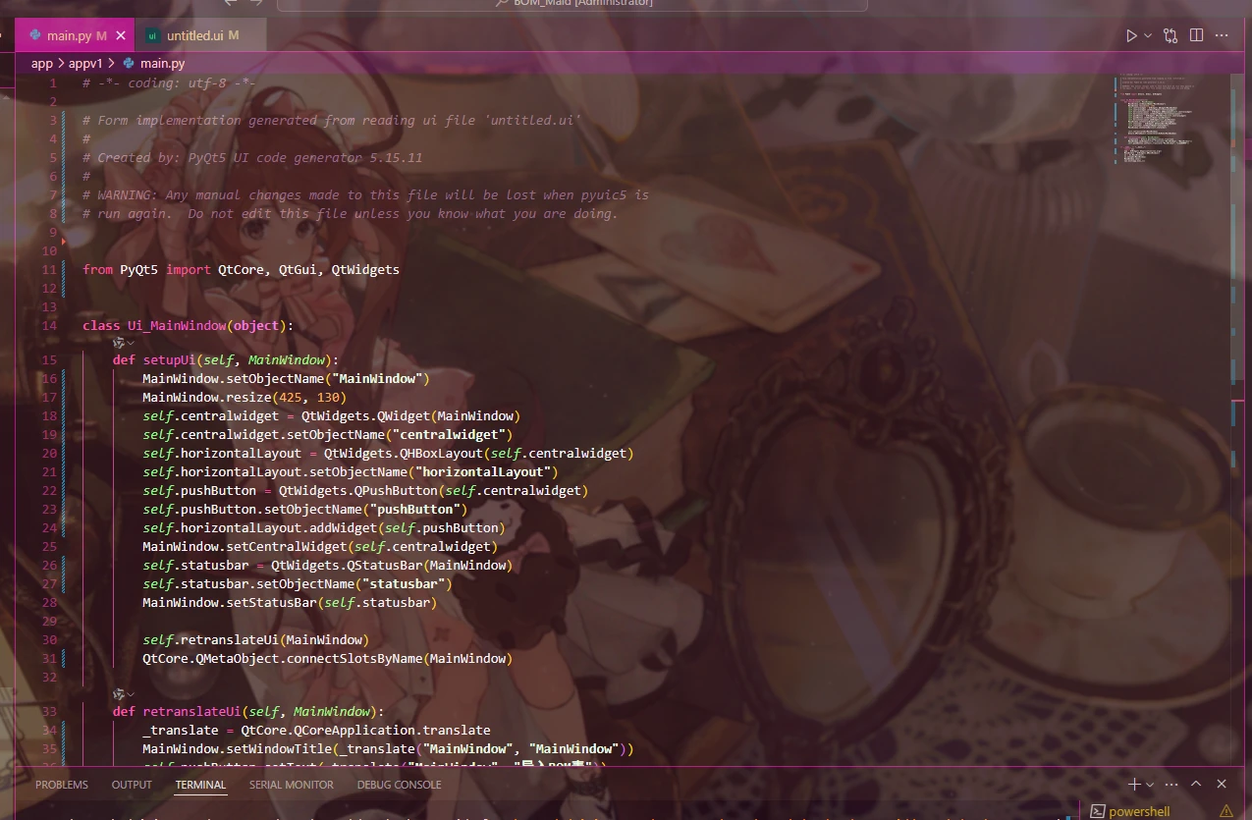1252x820 pixels.
Task: Open the terminal launch profile dropdown
Action: tap(1150, 784)
